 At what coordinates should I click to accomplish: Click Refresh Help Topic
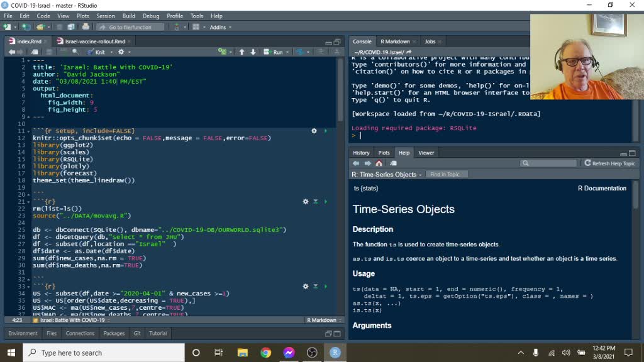[610, 163]
